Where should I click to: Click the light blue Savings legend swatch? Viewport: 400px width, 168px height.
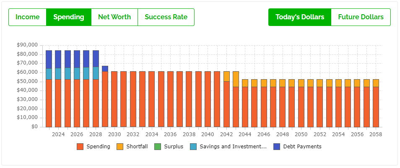(x=193, y=147)
